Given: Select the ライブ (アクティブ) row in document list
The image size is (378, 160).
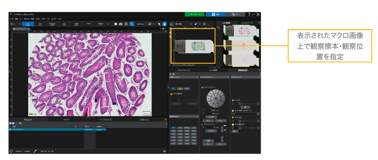Looking at the screenshot, I should 57,129.
